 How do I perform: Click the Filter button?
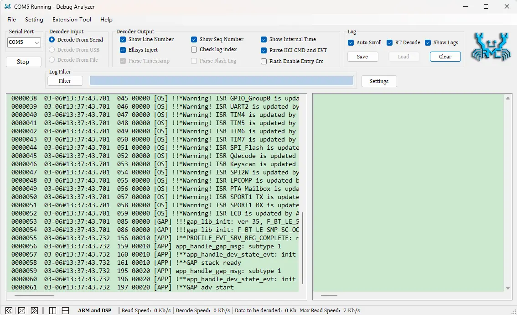pyautogui.click(x=65, y=81)
